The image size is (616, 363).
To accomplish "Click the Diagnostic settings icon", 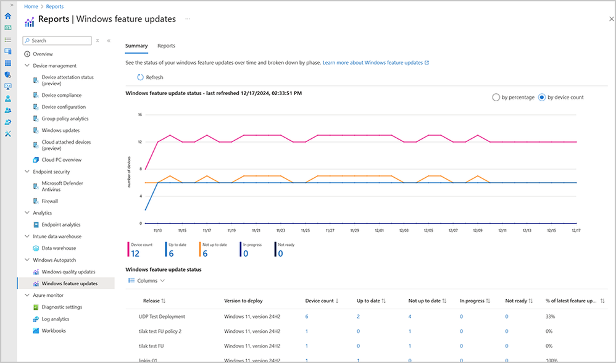I will click(x=36, y=307).
